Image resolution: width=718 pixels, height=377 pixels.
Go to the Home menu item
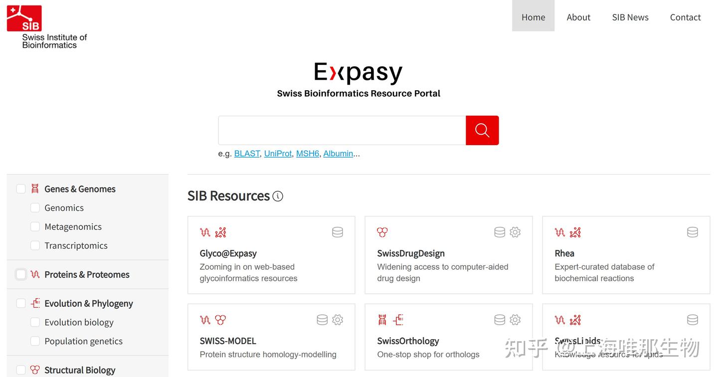(534, 17)
